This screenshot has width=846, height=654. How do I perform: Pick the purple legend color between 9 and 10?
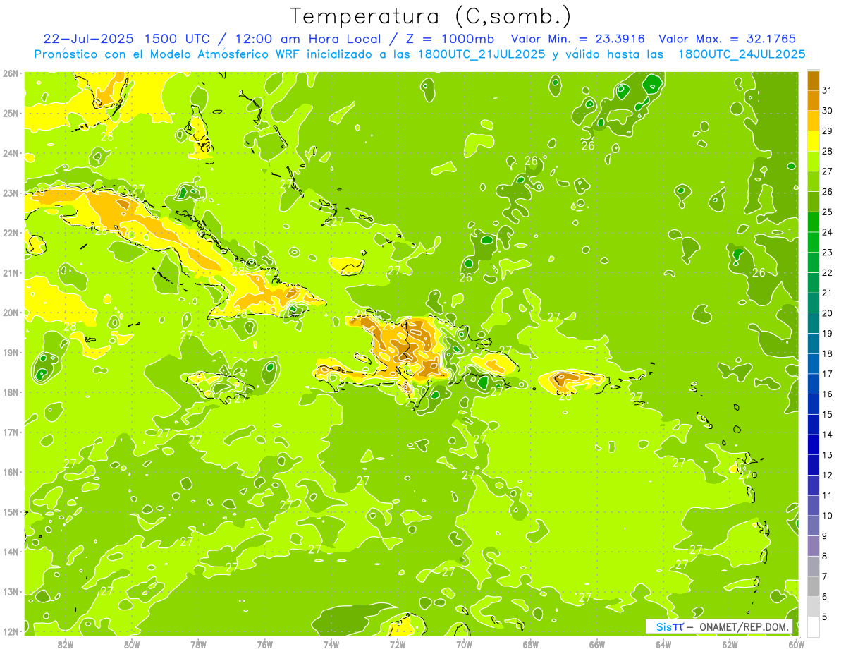(813, 526)
